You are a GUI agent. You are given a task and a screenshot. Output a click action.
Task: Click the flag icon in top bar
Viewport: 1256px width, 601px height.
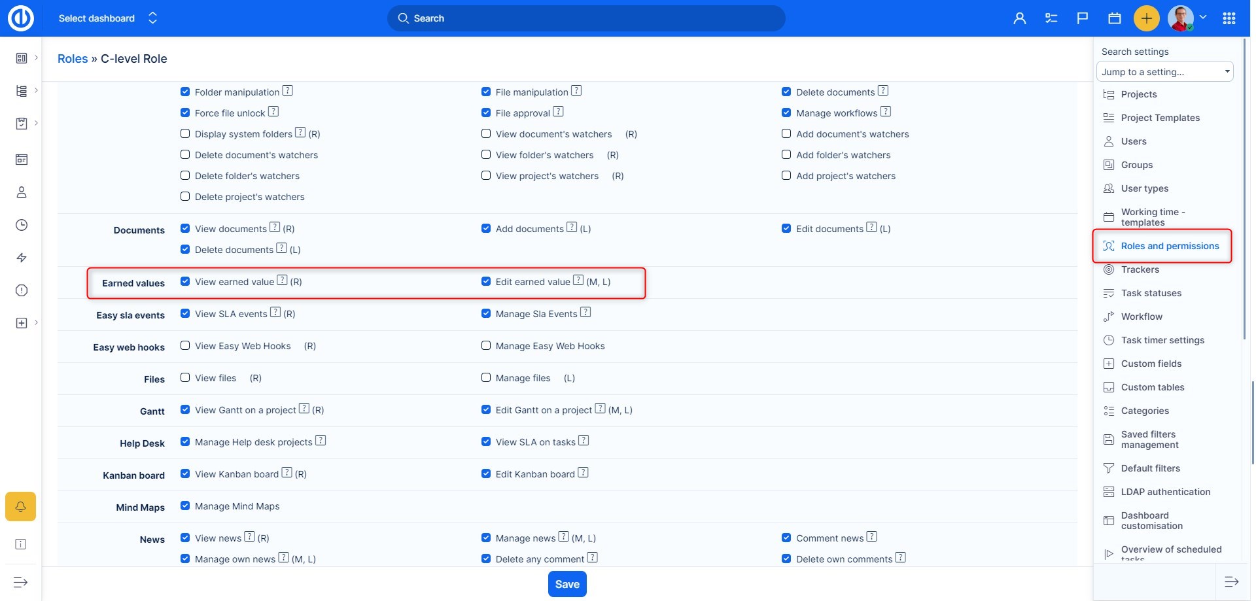pos(1083,18)
